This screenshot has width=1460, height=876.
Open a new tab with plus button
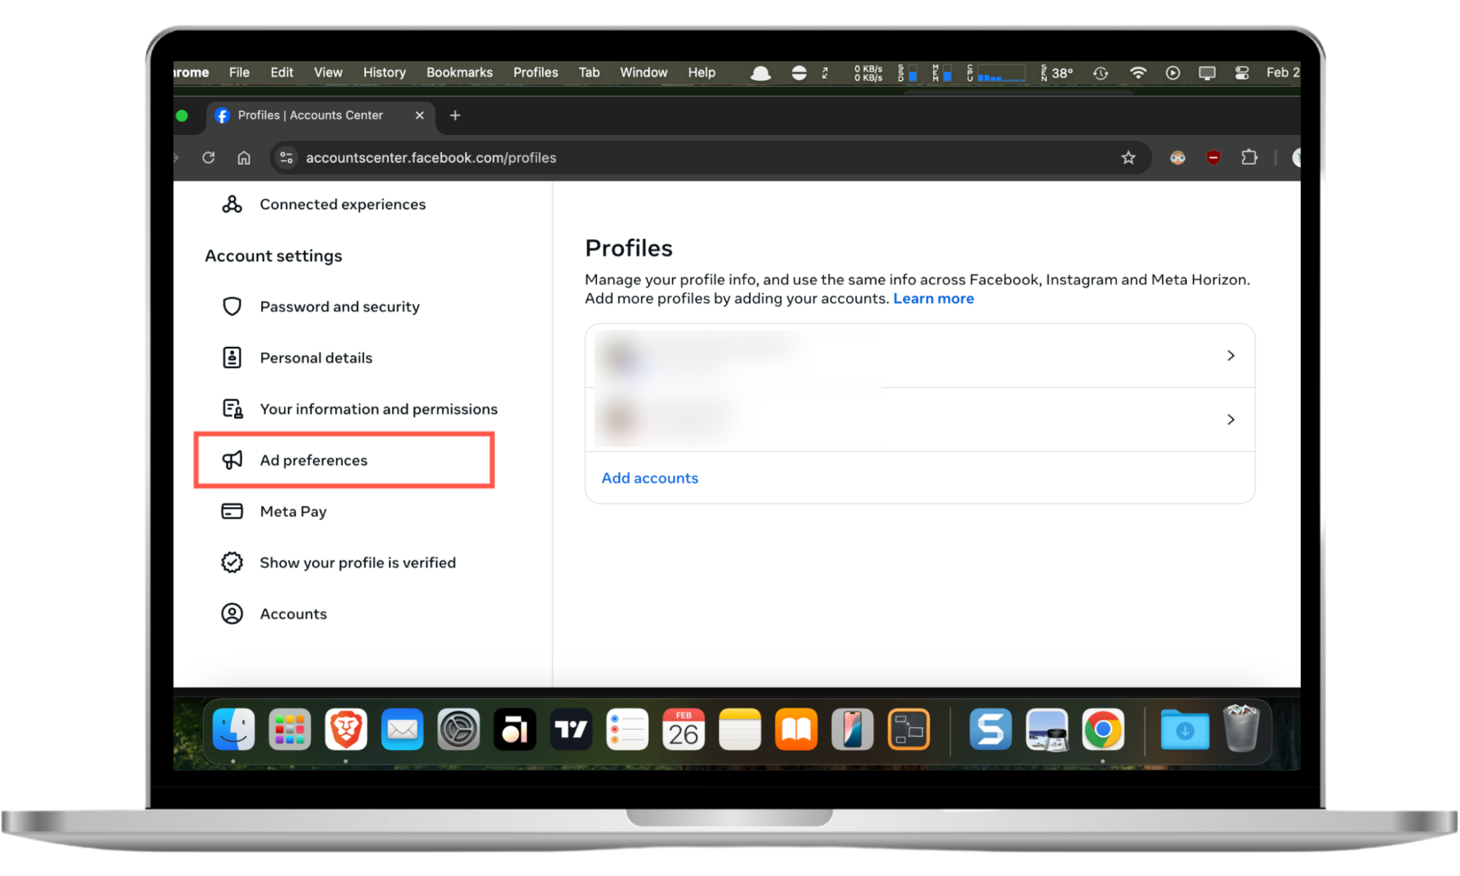455,116
